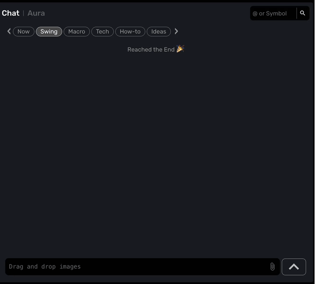Click the divider between Chat and Aura
Image resolution: width=315 pixels, height=284 pixels.
click(x=24, y=13)
